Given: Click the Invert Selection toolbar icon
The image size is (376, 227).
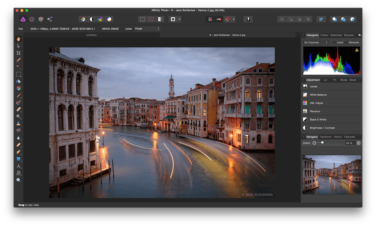Looking at the screenshot, I should coord(160,19).
